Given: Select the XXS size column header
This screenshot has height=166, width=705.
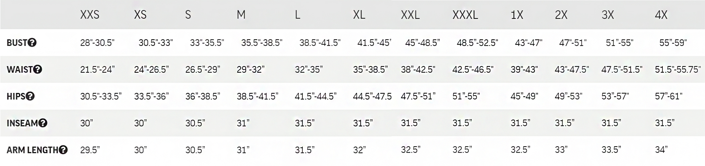Looking at the screenshot, I should tap(90, 15).
